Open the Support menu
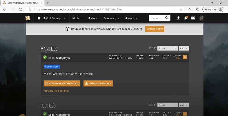228x116 pixels. tap(131, 18)
